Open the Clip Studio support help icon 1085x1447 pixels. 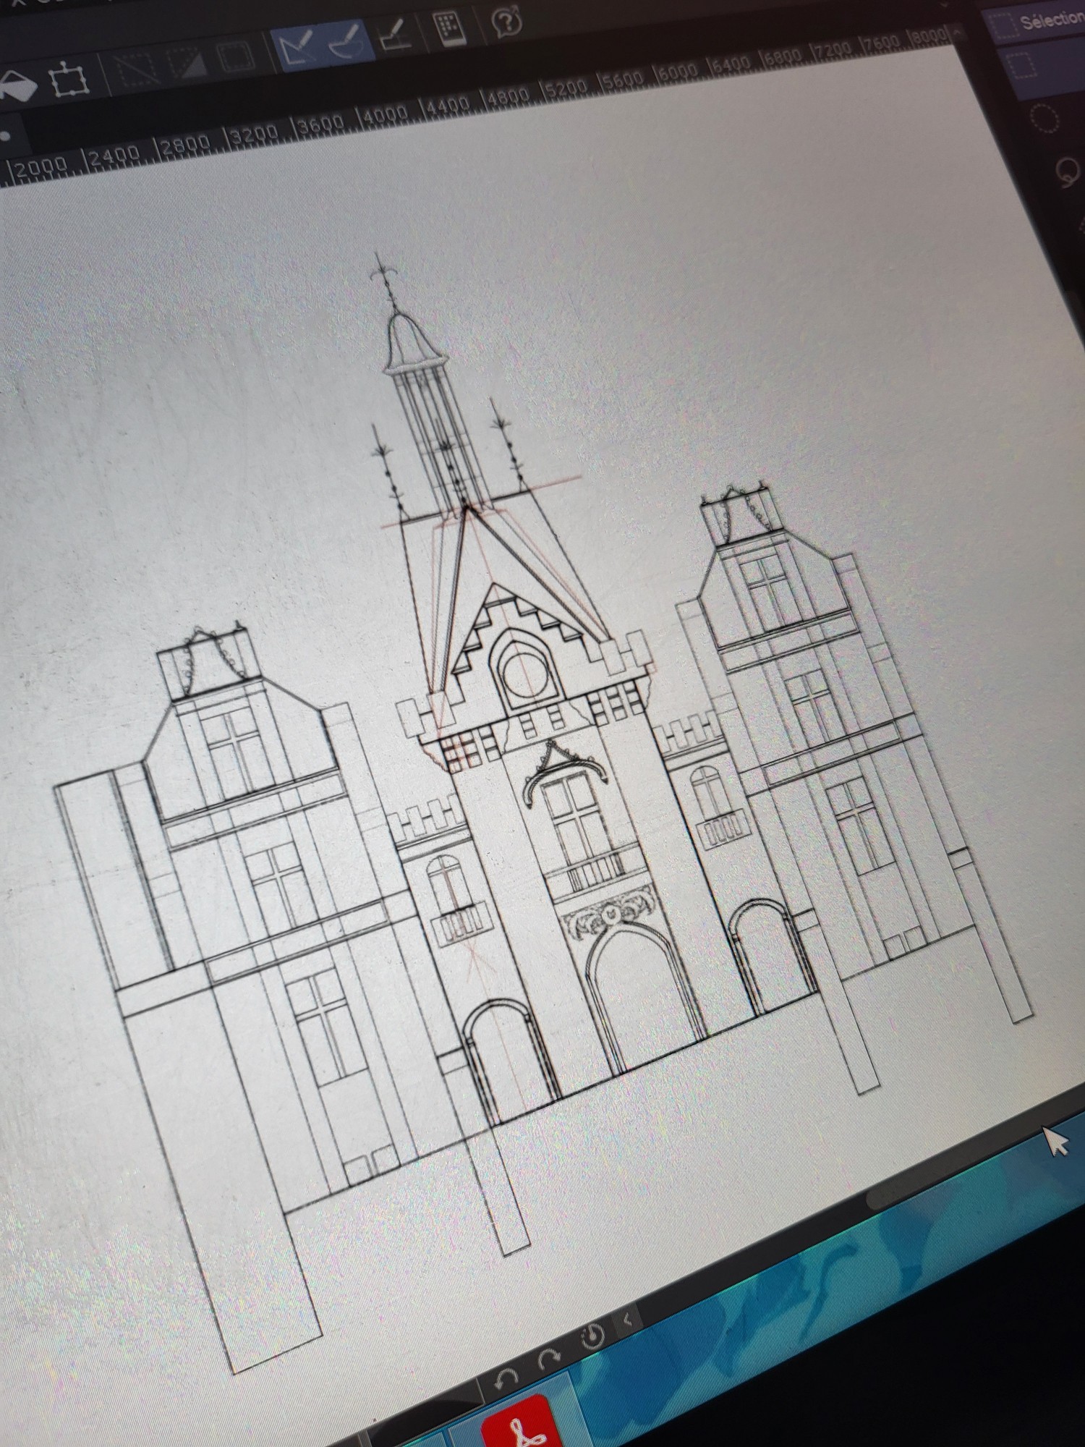[x=508, y=22]
